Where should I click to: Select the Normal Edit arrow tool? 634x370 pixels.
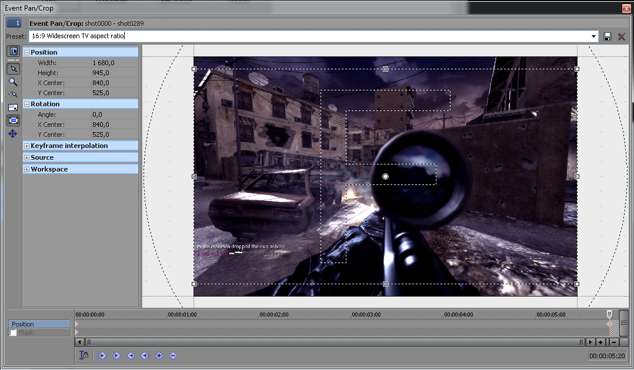(x=14, y=69)
